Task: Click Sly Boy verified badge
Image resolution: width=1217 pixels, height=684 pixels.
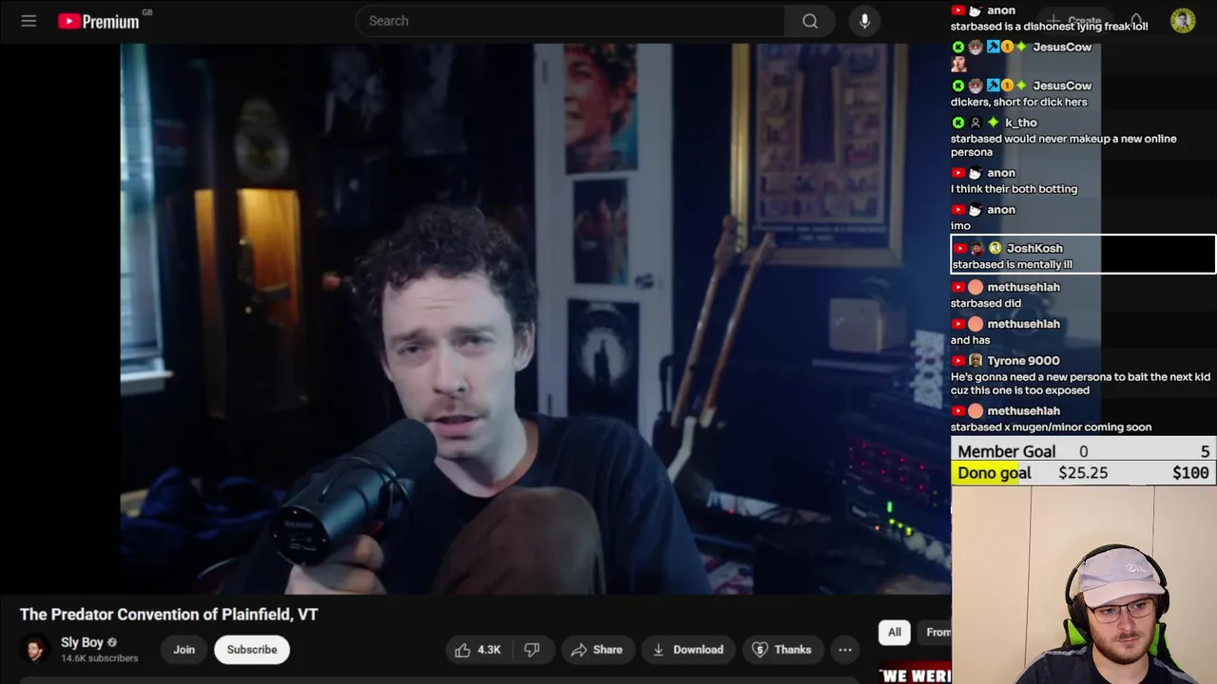Action: (112, 643)
